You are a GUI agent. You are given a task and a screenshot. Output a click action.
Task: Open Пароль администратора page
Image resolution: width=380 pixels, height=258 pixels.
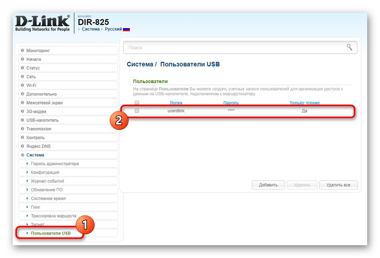[x=68, y=164]
